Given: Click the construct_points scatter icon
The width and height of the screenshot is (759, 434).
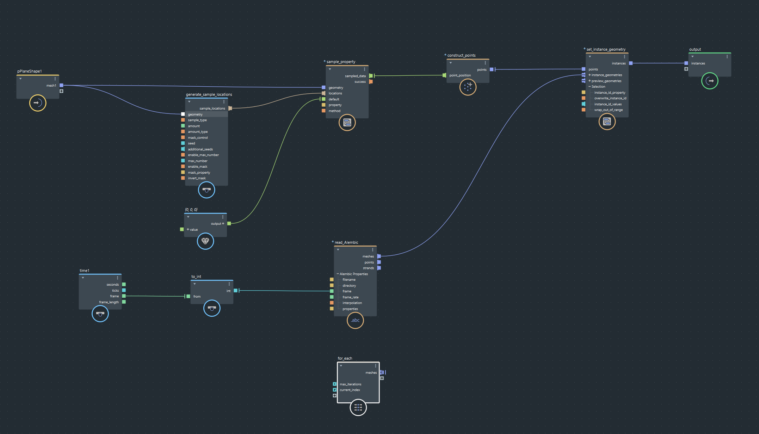Looking at the screenshot, I should [468, 87].
